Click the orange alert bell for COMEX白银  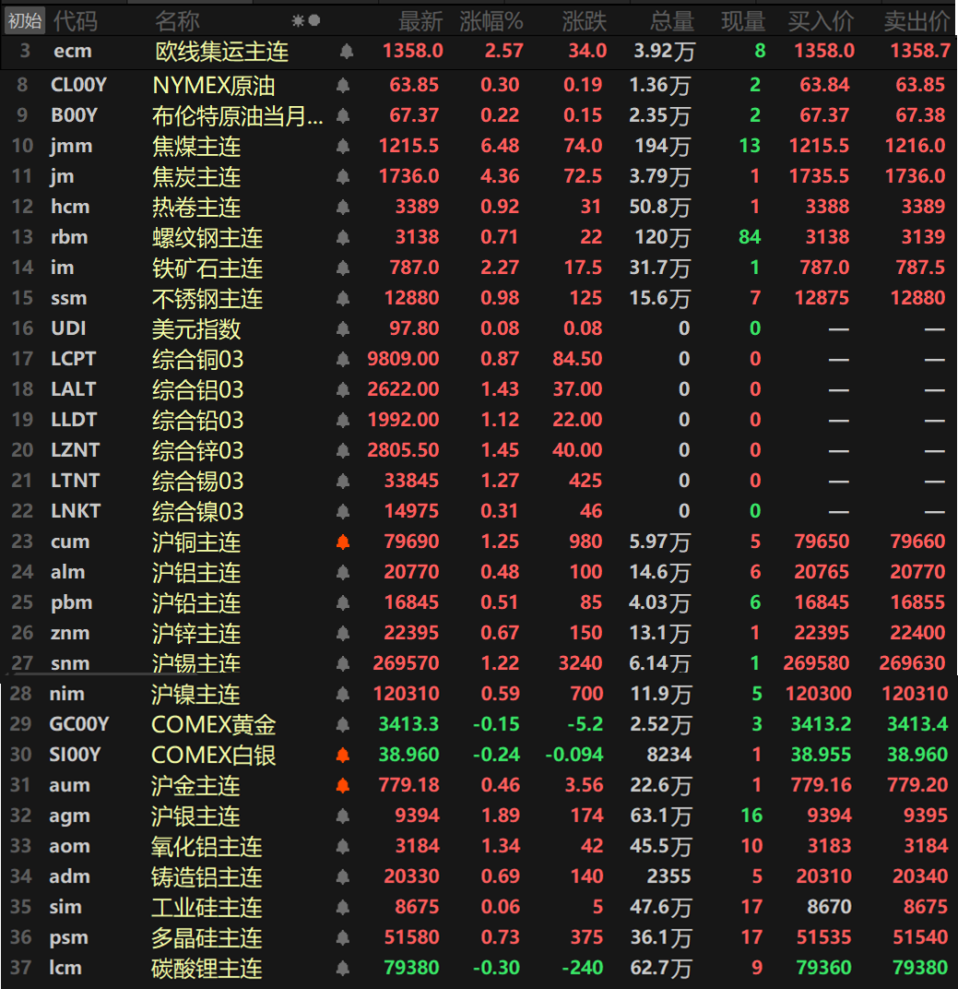pos(343,755)
